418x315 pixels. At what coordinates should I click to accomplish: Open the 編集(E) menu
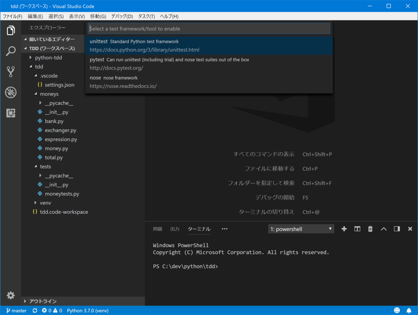pyautogui.click(x=35, y=16)
